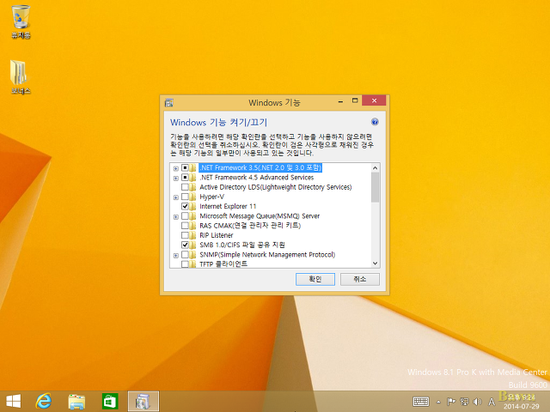Click the RIP Listener folder icon
This screenshot has height=412, width=550.
192,235
